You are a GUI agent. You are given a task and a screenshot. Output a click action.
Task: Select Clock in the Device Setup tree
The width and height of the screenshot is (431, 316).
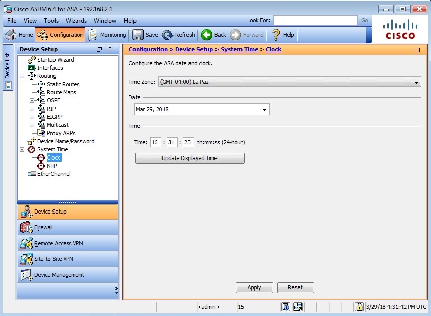[x=53, y=157]
